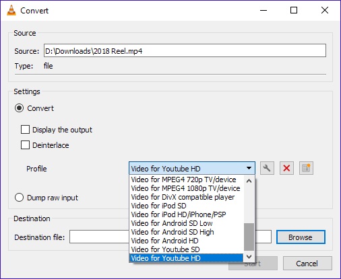Choose Video for iPod SD profile
The image size is (341, 279).
pos(187,206)
